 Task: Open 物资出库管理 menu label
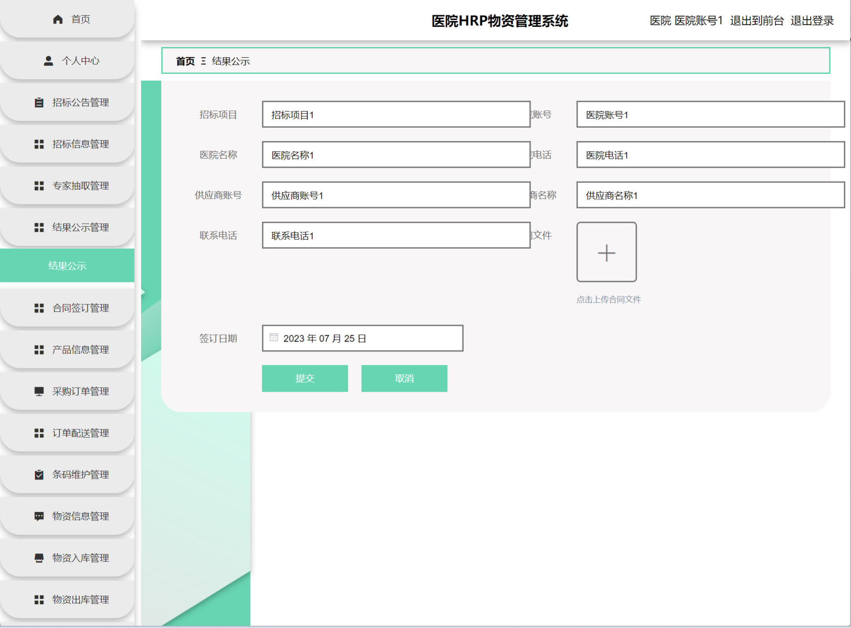point(81,600)
